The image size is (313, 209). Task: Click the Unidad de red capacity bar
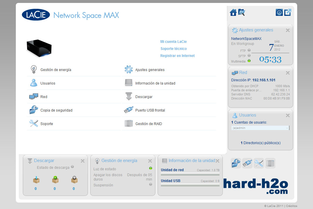190,175
